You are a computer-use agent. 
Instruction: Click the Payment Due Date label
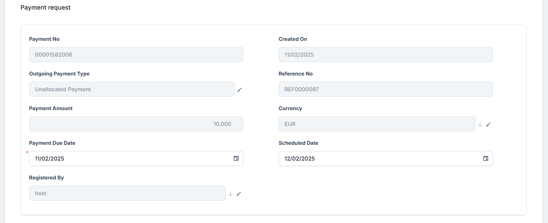coord(52,143)
